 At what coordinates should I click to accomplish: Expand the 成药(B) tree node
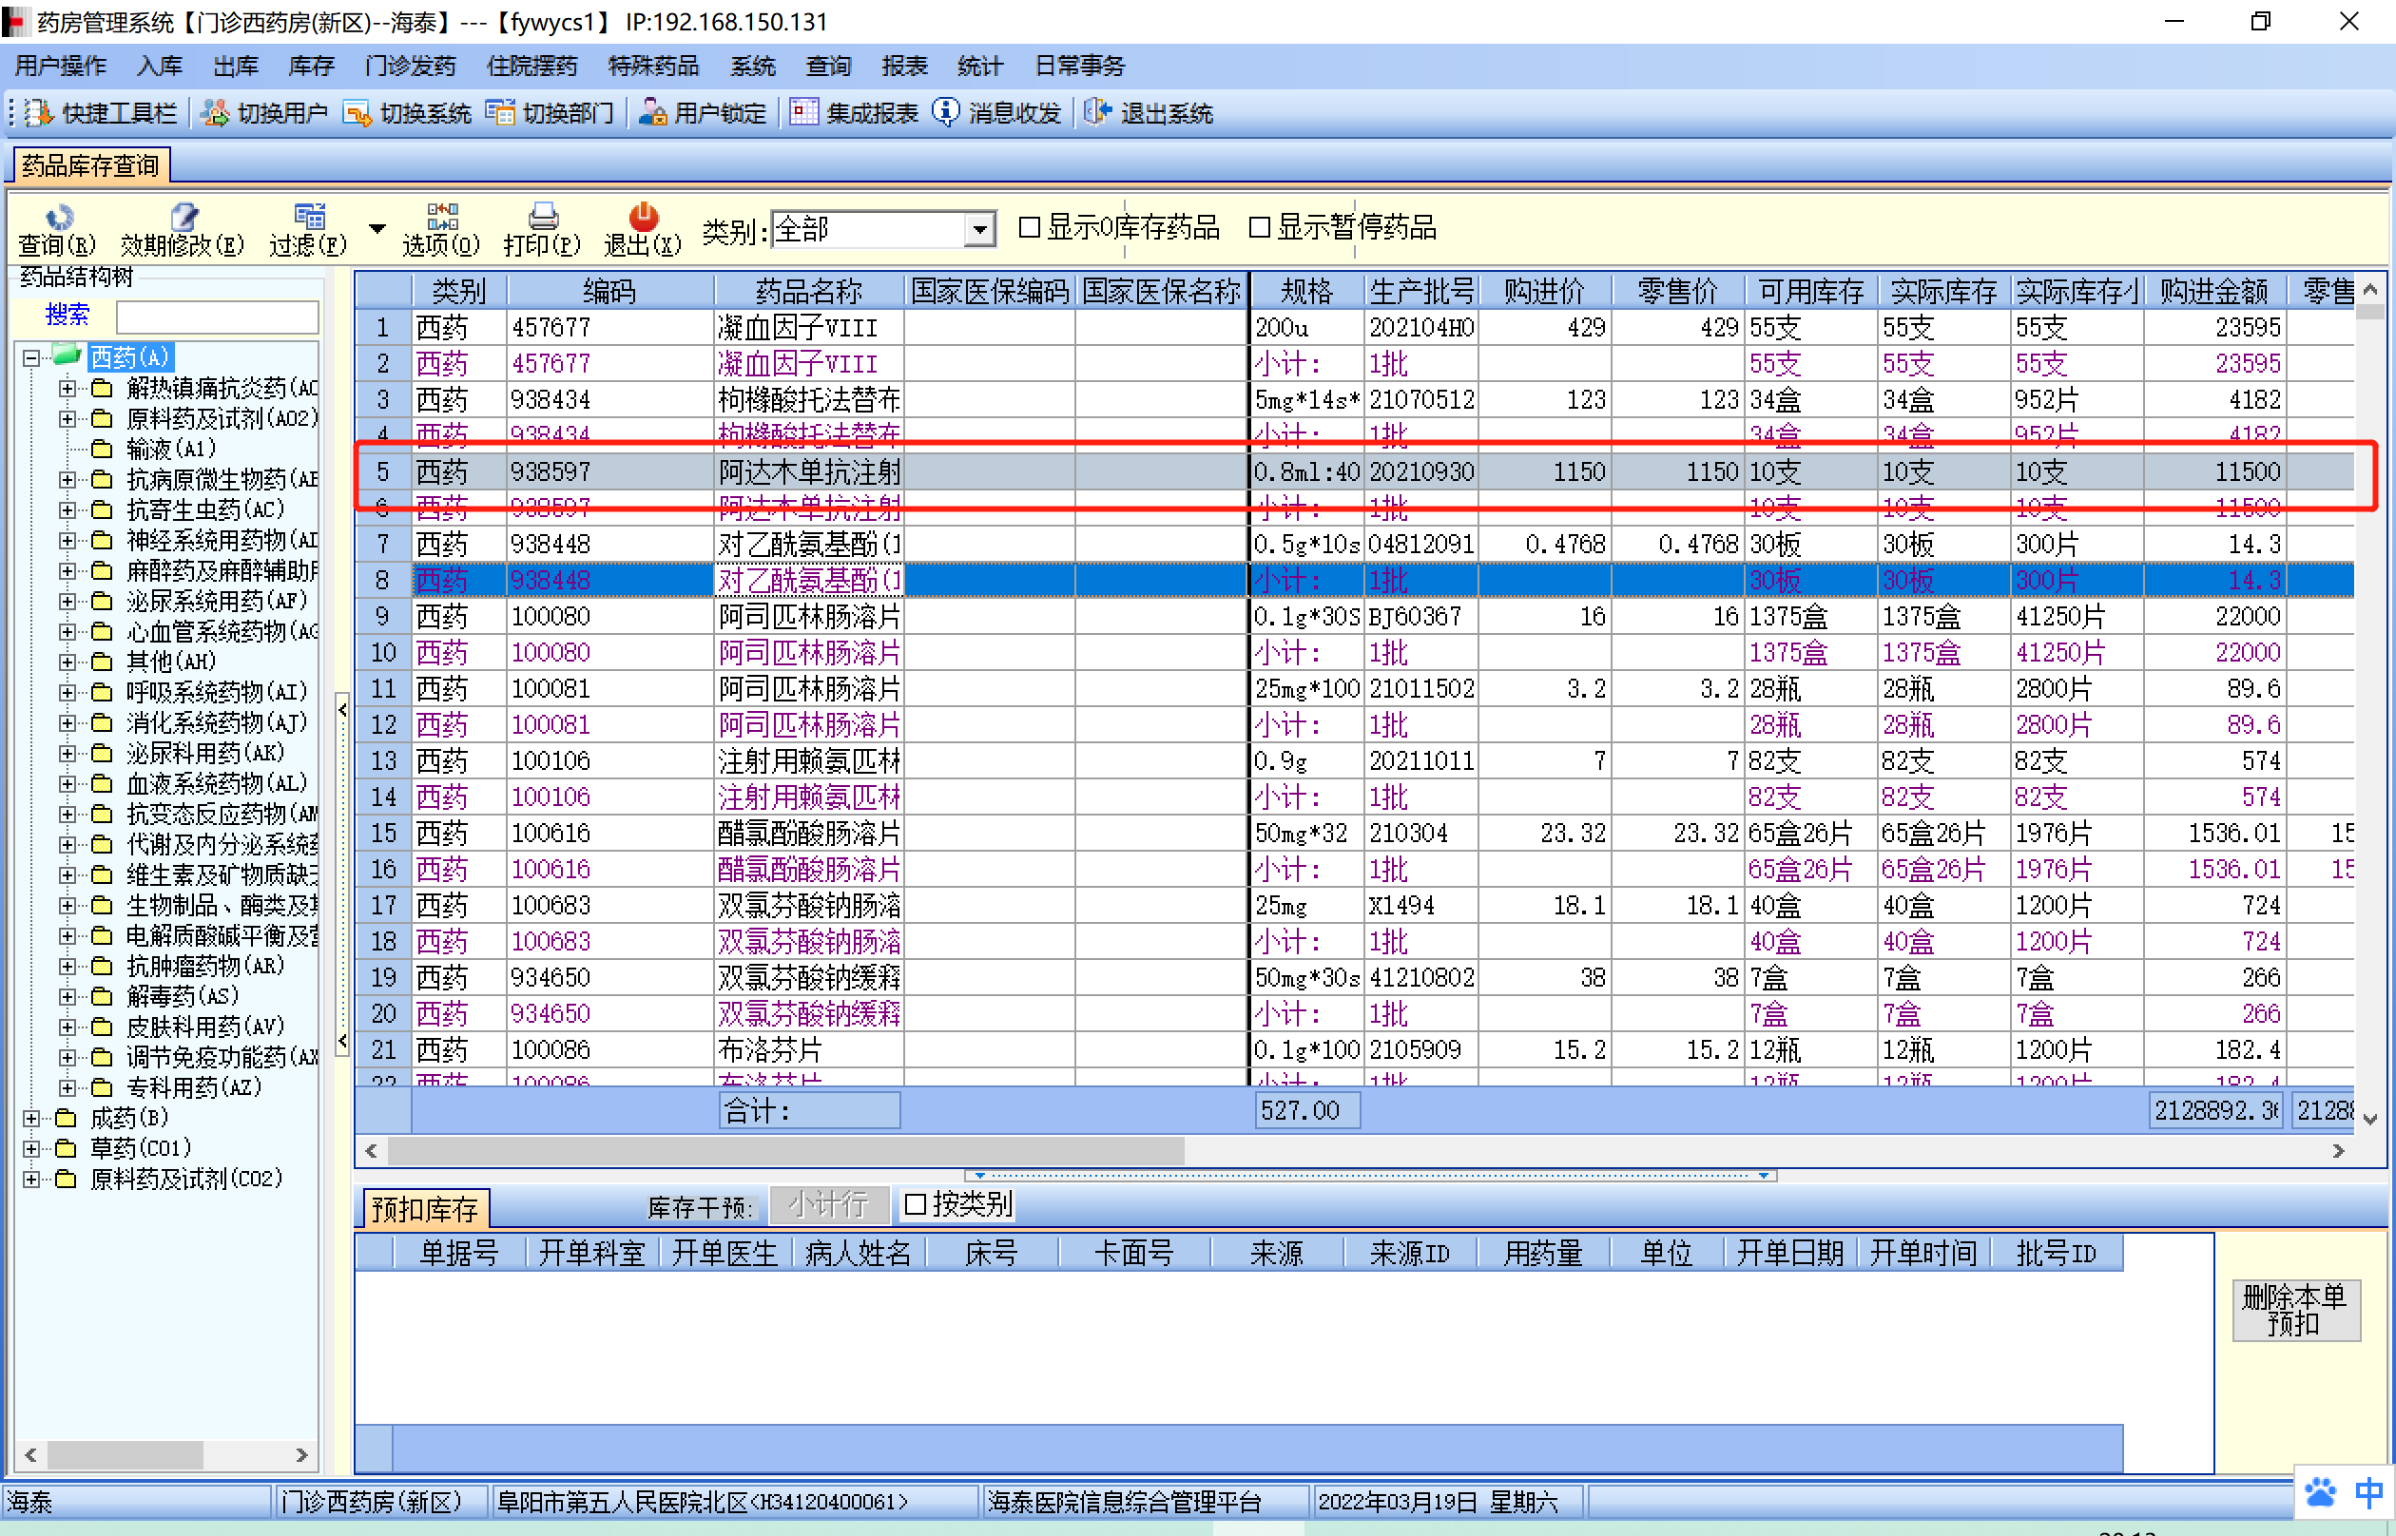pos(31,1119)
